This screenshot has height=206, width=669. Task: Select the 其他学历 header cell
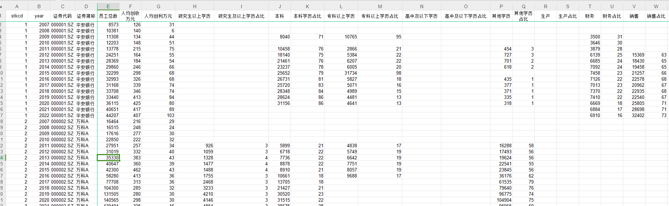pyautogui.click(x=501, y=16)
